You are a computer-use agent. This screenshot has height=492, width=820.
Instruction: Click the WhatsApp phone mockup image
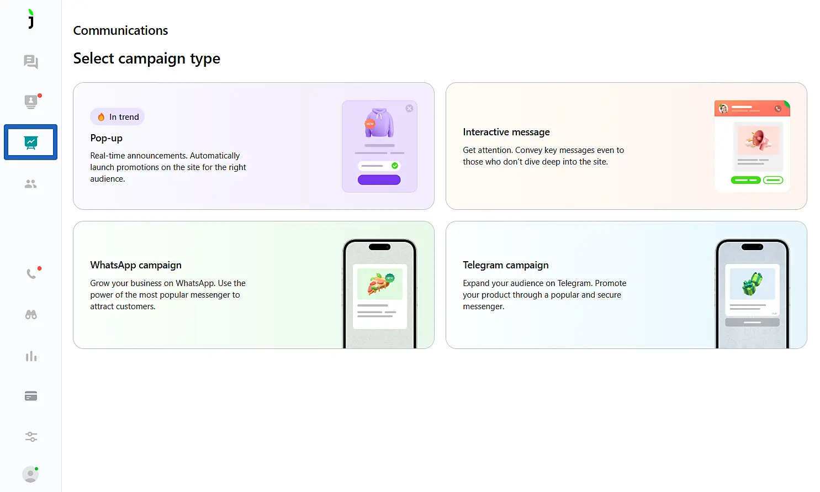tap(379, 294)
